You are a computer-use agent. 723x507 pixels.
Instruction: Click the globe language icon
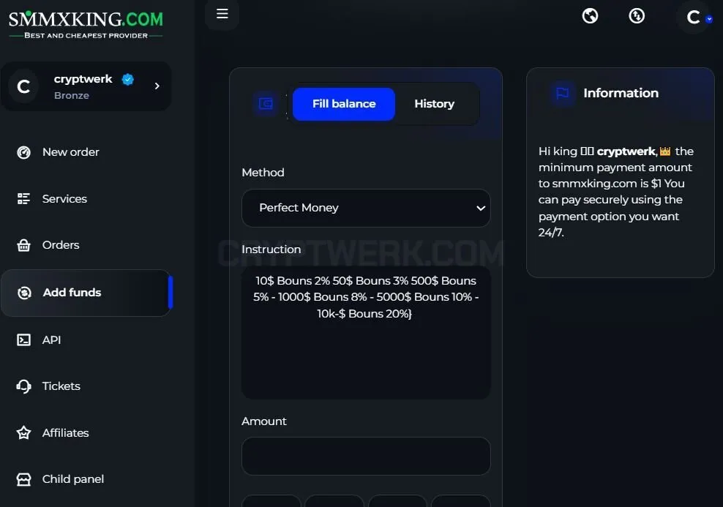[590, 15]
